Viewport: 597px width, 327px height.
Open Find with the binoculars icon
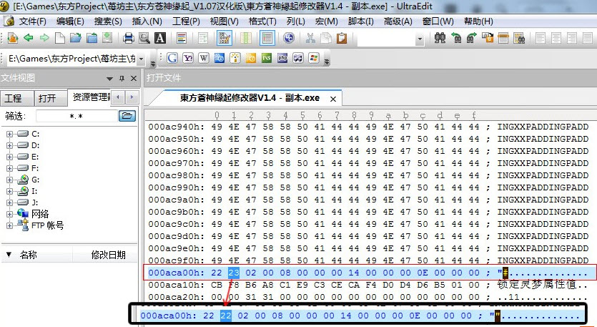tap(440, 38)
